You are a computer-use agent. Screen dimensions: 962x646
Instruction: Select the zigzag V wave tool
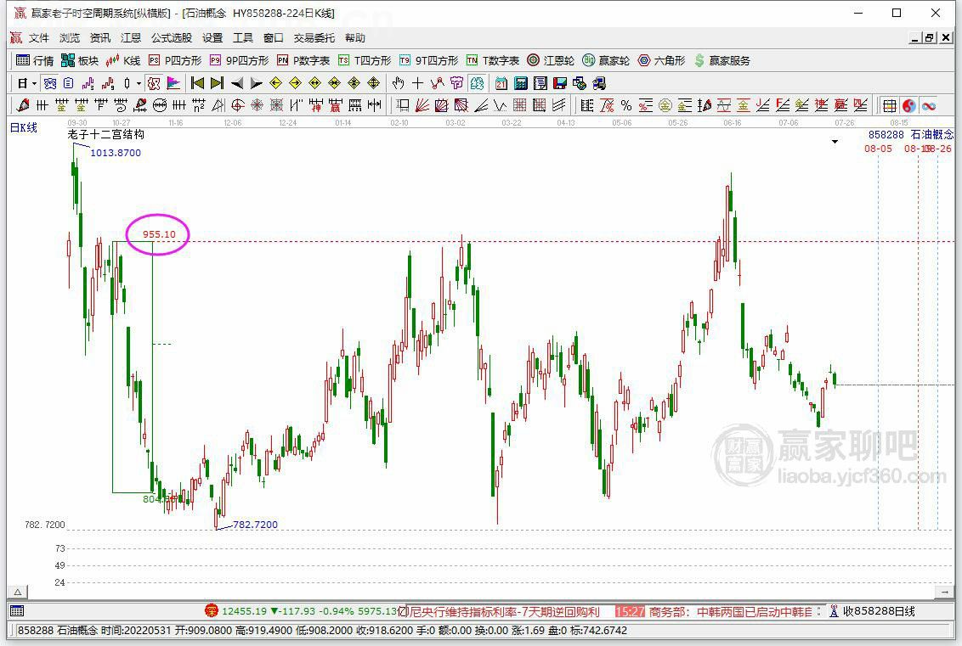[500, 105]
